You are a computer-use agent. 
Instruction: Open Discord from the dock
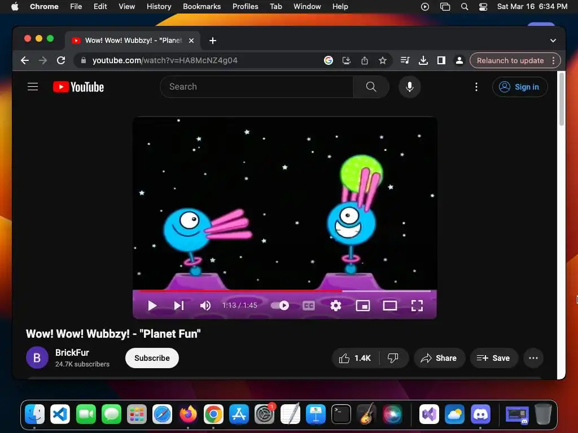(480, 414)
